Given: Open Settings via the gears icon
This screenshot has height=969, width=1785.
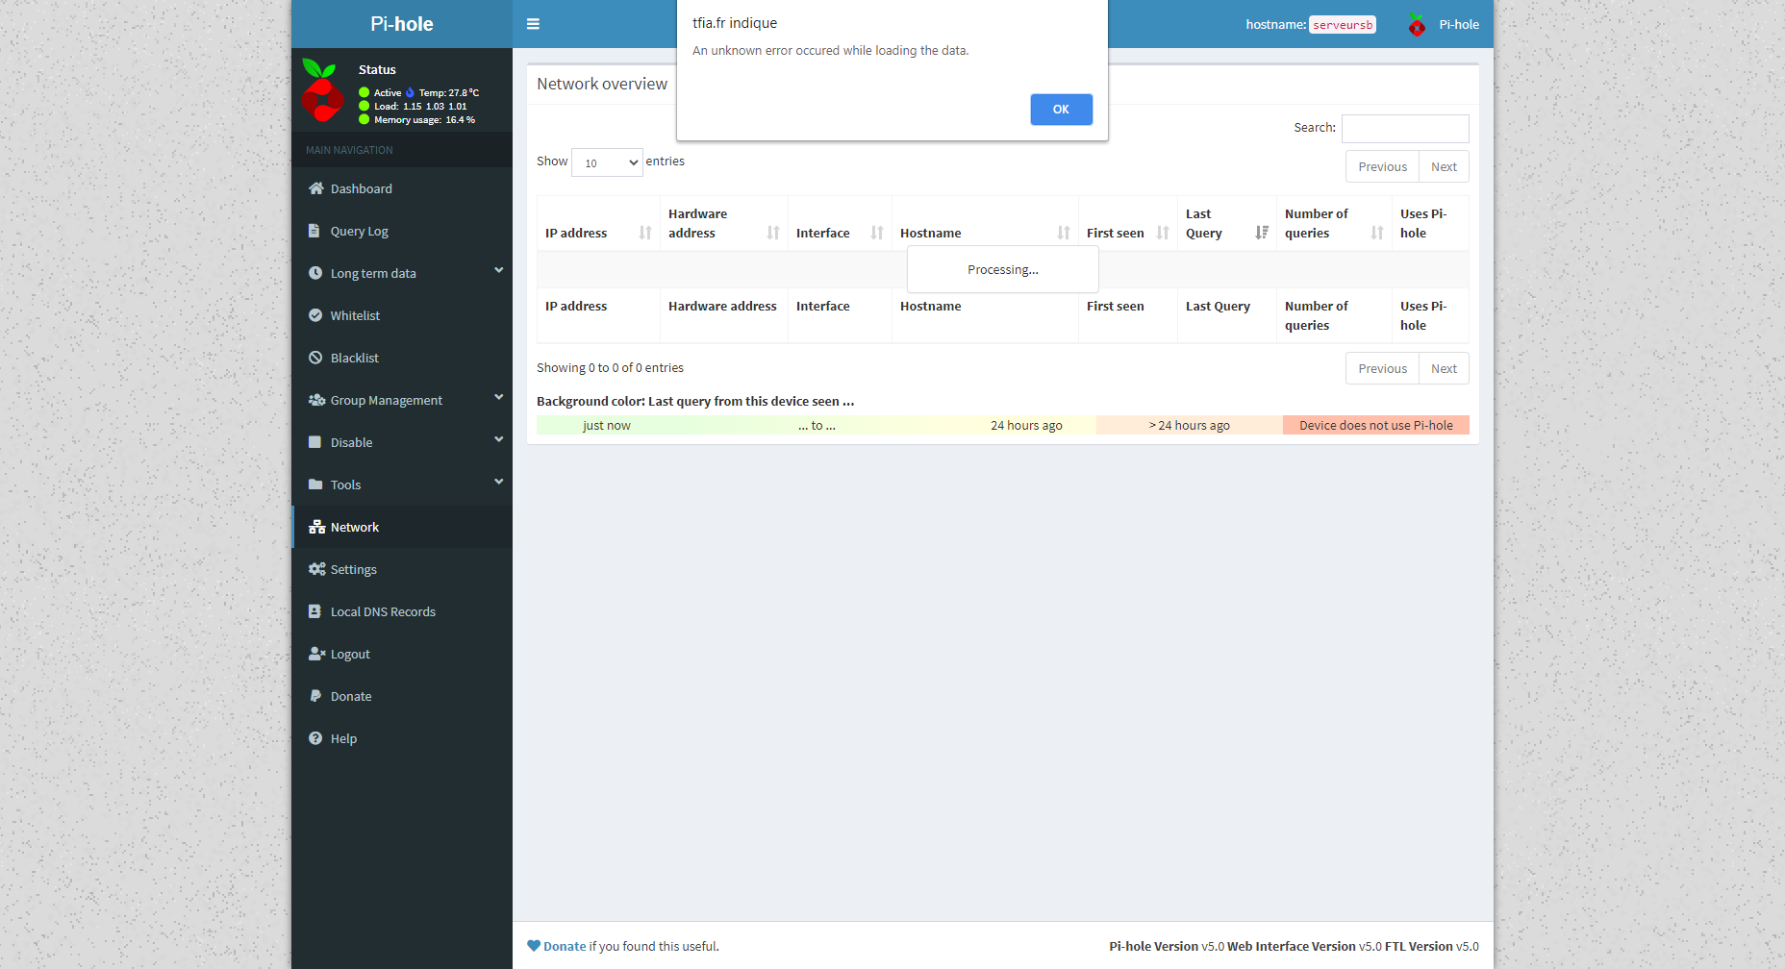Looking at the screenshot, I should [x=315, y=569].
